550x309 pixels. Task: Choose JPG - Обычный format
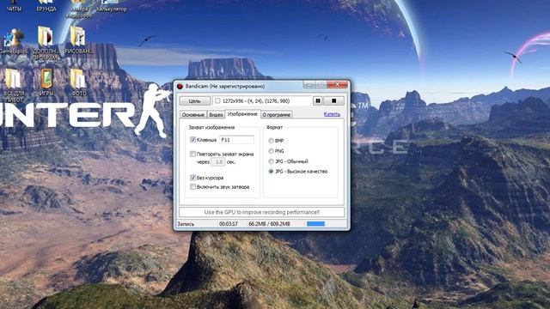click(272, 161)
